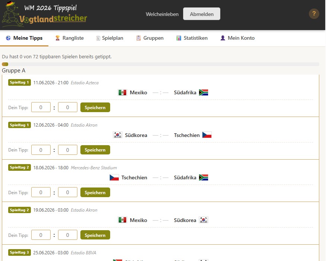
Task: Save tip for Mexiko vs Südkorea
Action: click(x=95, y=235)
